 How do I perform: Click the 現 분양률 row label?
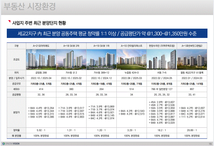tap(17, 136)
